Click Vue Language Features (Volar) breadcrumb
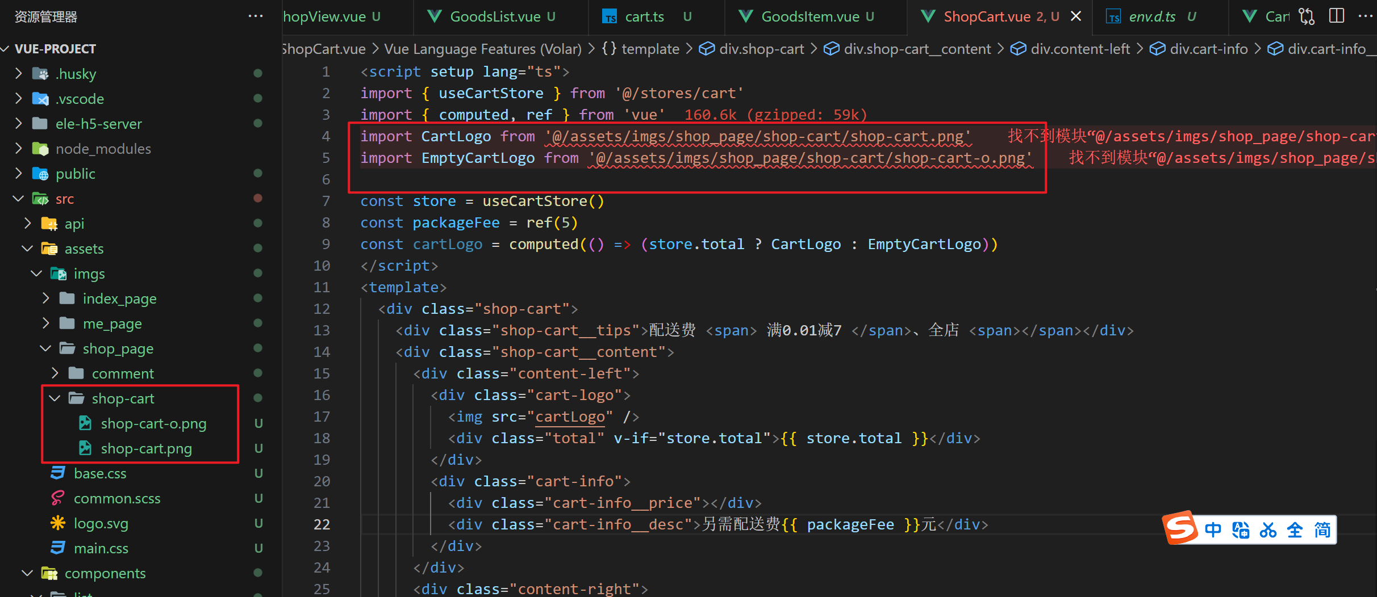This screenshot has height=597, width=1377. click(483, 49)
